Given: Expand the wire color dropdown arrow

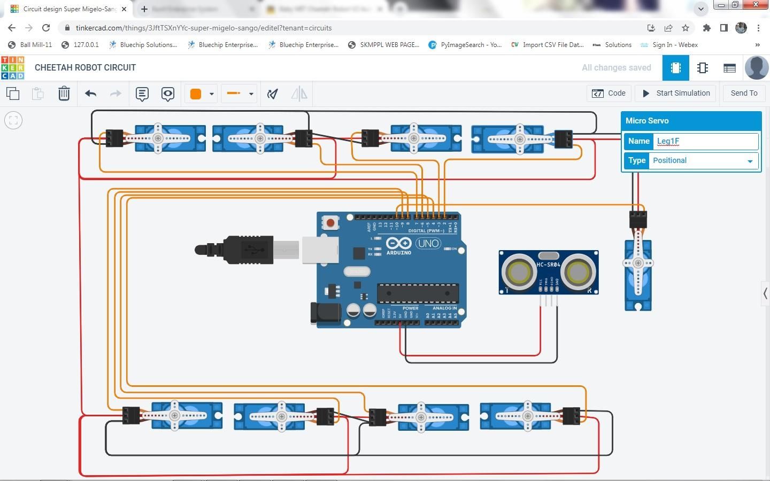Looking at the screenshot, I should click(x=212, y=94).
